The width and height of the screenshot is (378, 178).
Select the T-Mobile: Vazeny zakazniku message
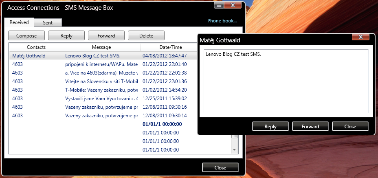101,90
